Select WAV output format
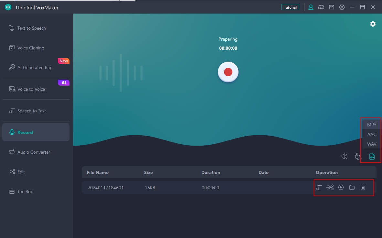The image size is (382, 238). (x=372, y=144)
